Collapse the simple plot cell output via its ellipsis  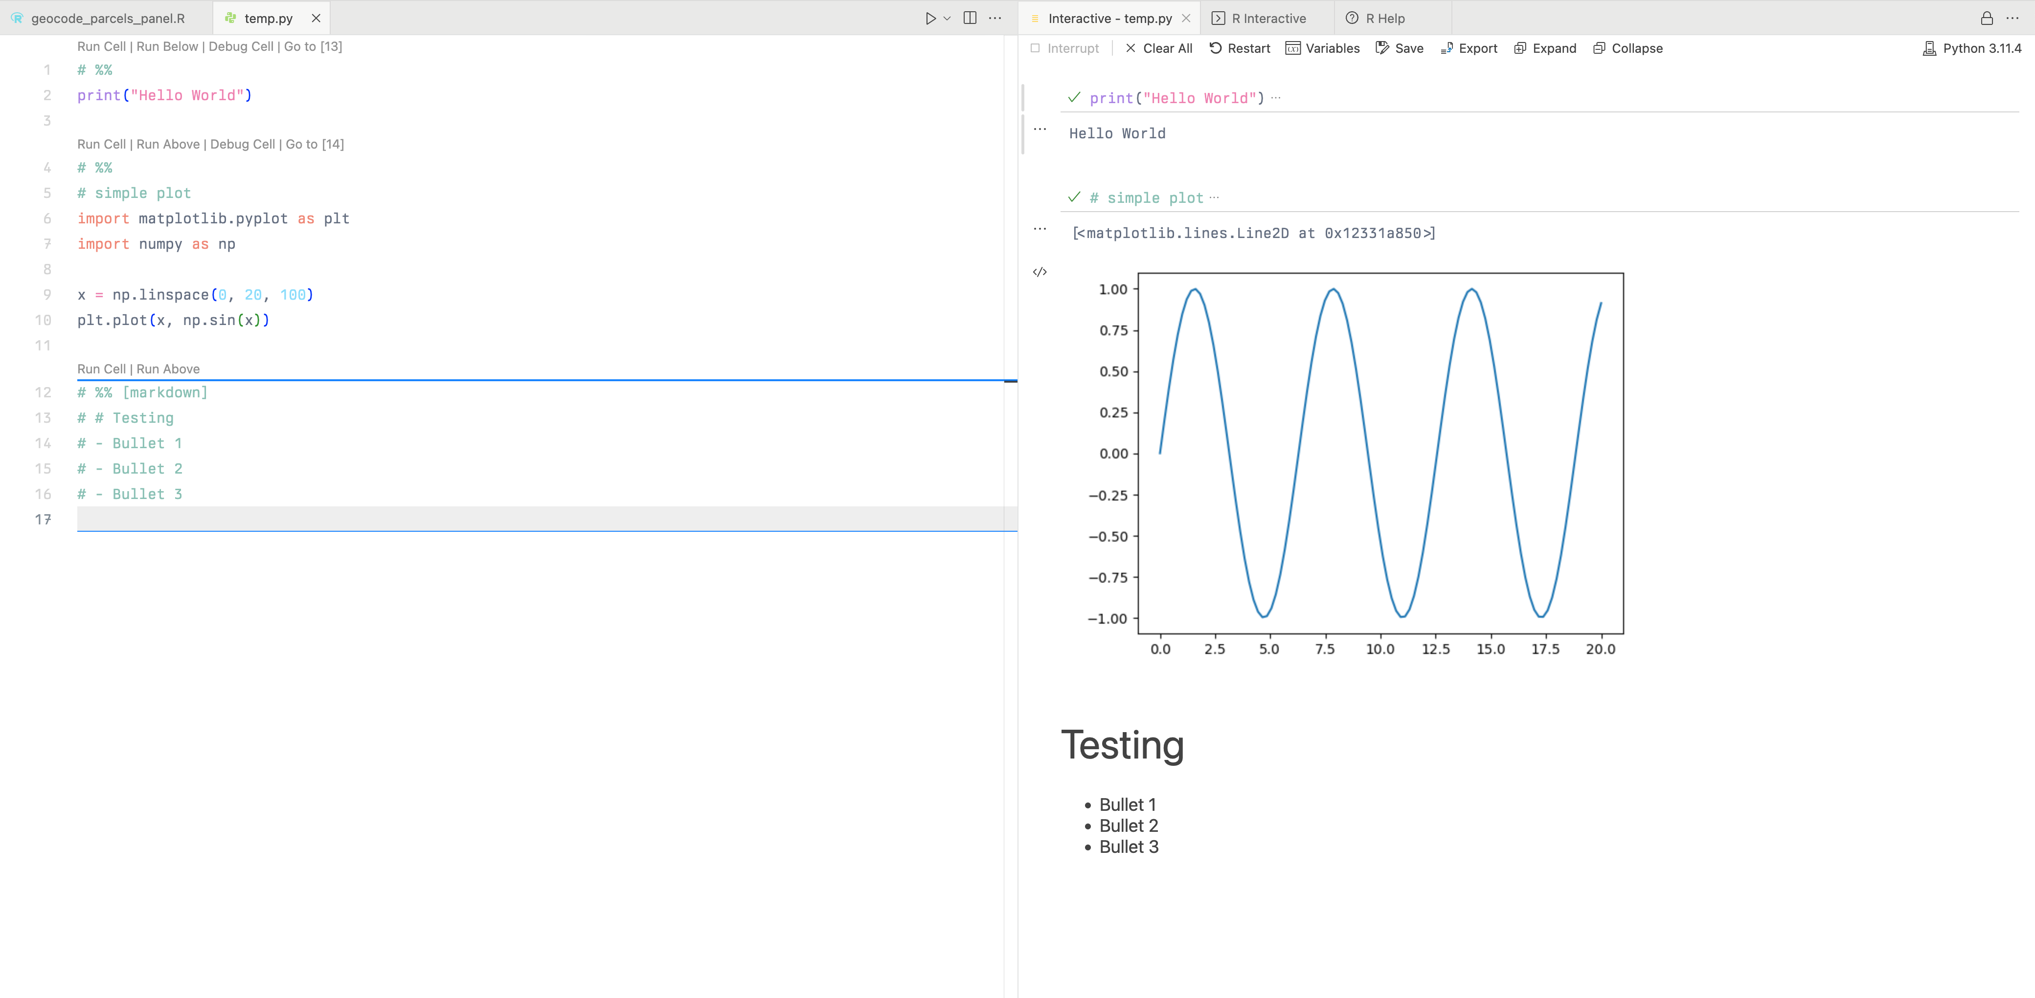click(1040, 229)
